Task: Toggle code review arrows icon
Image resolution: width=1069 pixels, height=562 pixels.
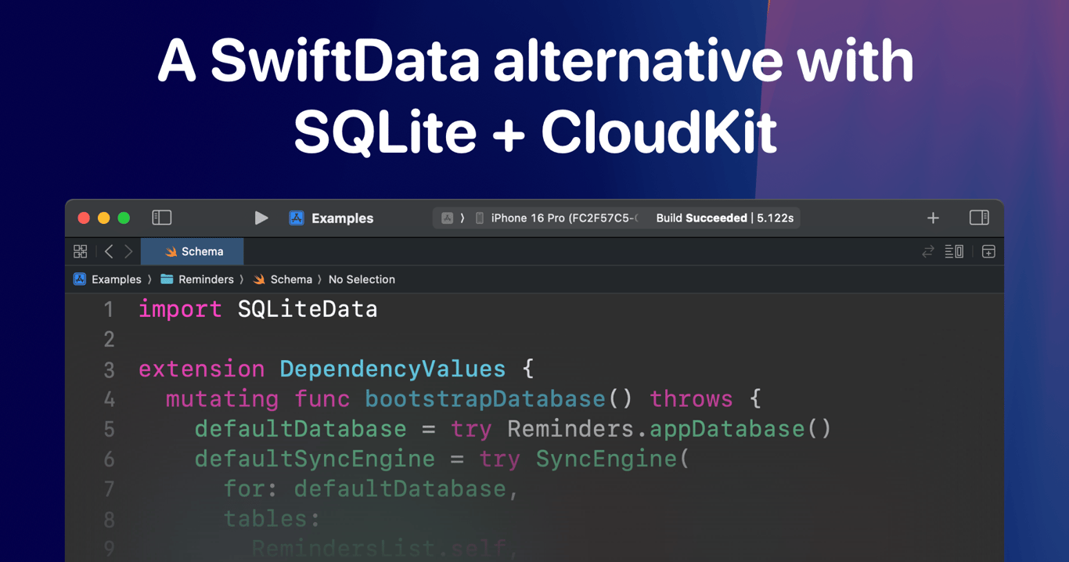Action: point(928,251)
